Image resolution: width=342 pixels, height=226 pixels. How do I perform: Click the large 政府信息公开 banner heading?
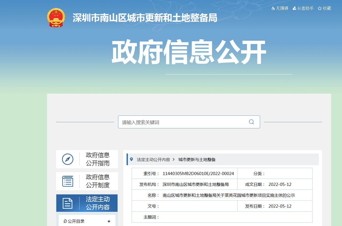point(189,52)
